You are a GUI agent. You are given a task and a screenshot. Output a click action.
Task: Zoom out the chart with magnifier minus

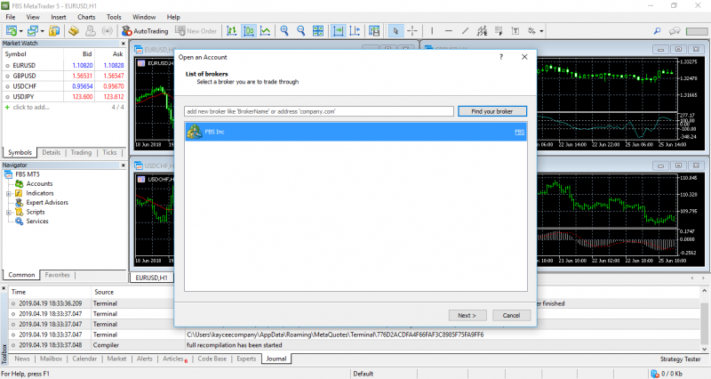[301, 31]
